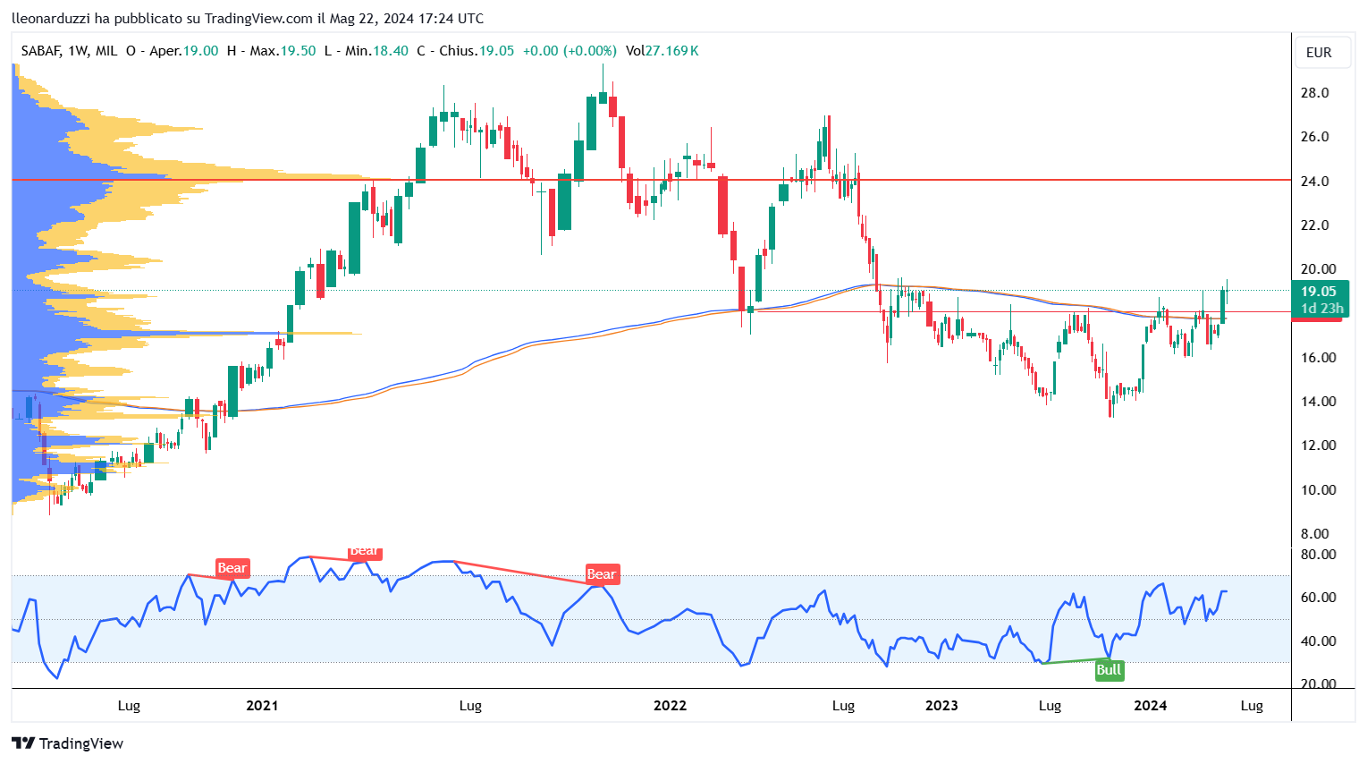The image size is (1367, 764).
Task: Click the Bear label just before 2022
Action: 601,574
